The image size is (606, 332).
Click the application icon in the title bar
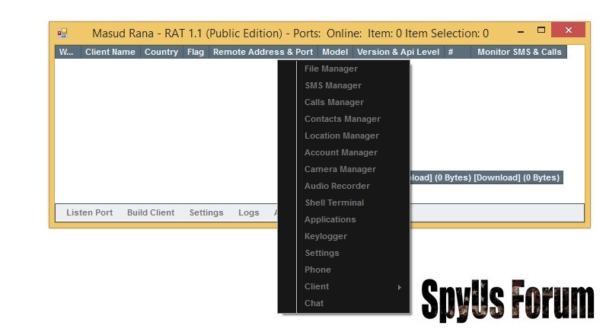(62, 34)
